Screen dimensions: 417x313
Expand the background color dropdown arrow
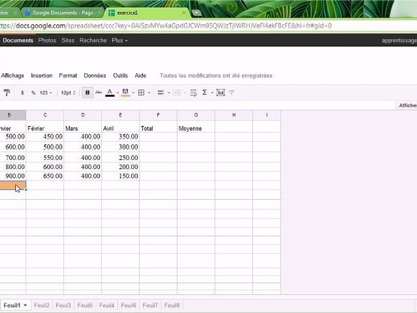click(x=133, y=93)
